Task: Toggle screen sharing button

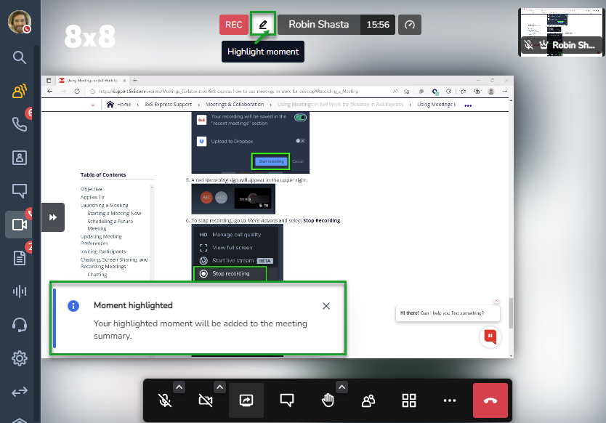Action: (246, 400)
